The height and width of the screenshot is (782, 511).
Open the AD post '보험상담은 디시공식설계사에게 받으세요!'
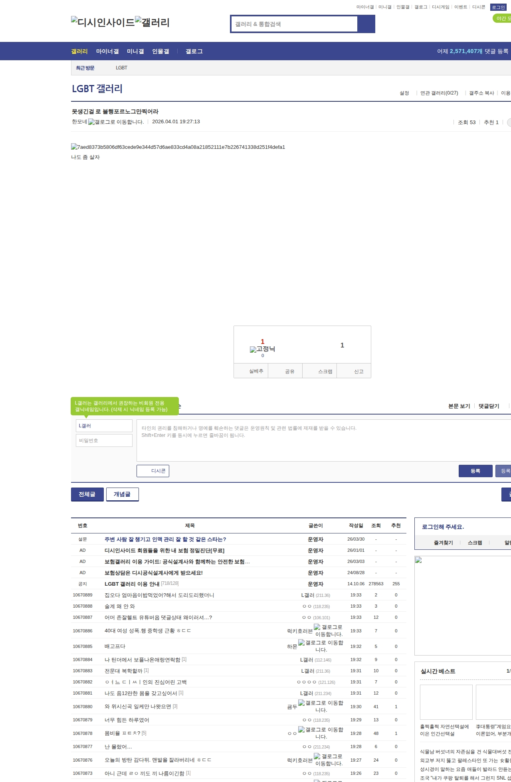[154, 573]
